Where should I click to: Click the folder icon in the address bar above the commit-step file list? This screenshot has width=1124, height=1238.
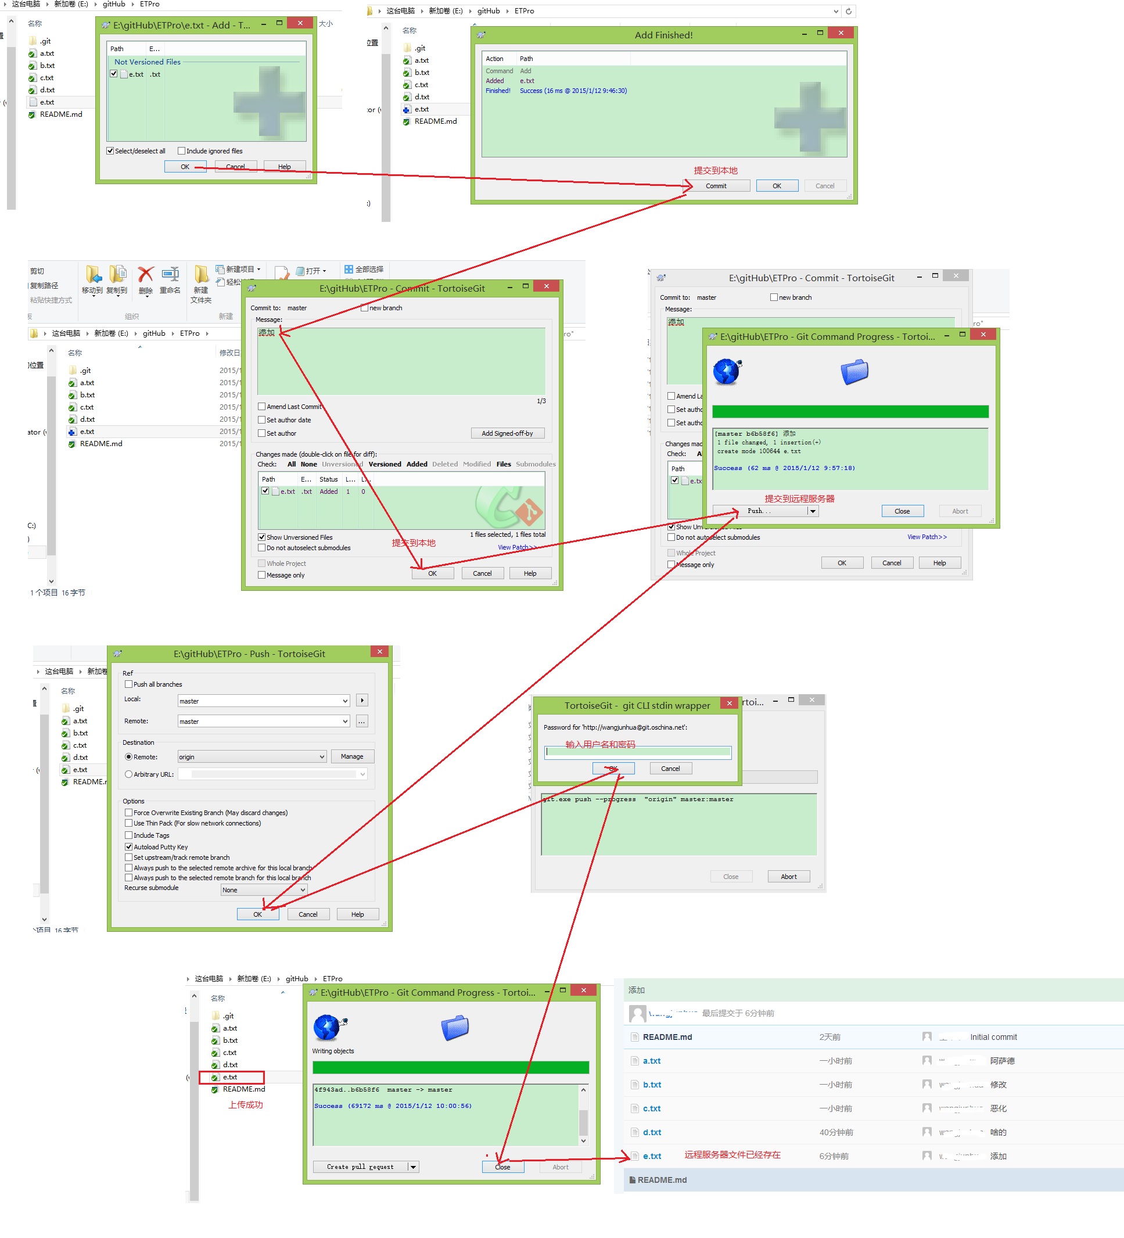34,333
